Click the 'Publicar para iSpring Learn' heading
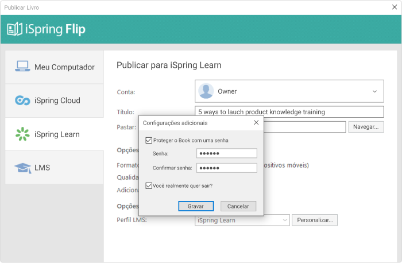The height and width of the screenshot is (263, 402). [169, 65]
